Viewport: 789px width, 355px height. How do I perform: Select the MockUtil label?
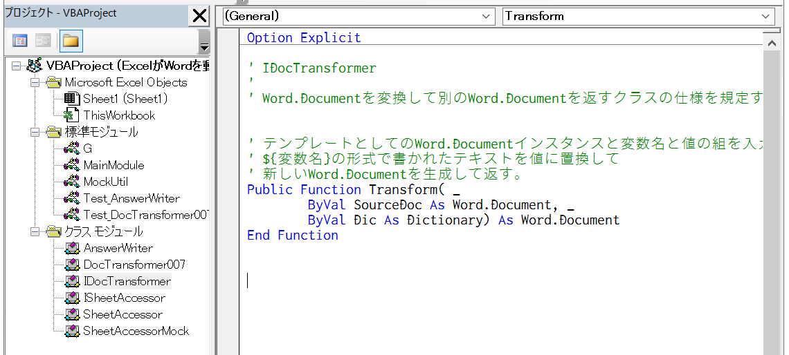click(106, 182)
